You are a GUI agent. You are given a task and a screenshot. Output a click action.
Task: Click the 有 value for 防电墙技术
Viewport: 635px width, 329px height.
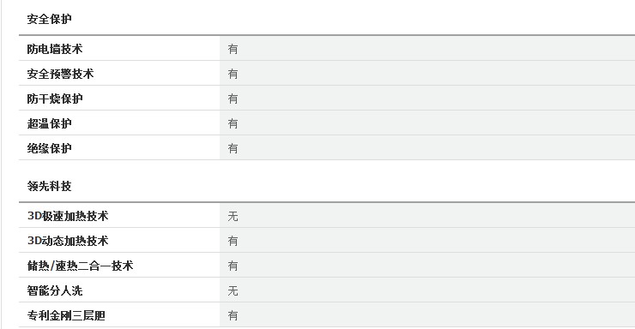[233, 50]
